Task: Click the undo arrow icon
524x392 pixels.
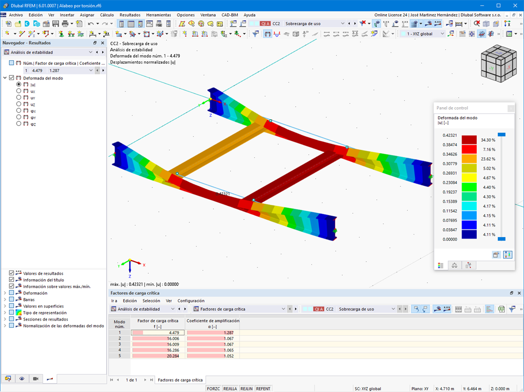Action: coord(91,24)
